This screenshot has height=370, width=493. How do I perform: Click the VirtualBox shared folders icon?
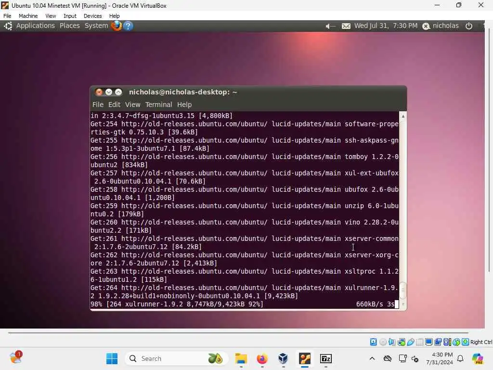[419, 342]
